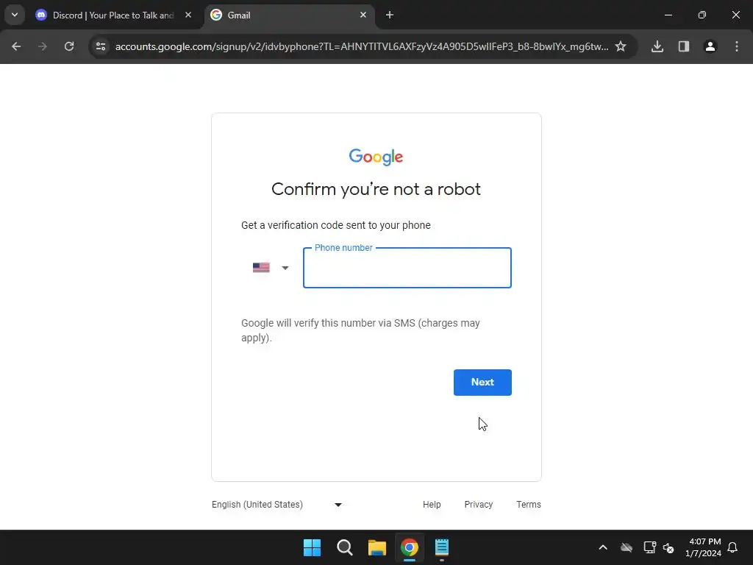Click 'Get a verification code sent to your phone'

pos(335,225)
